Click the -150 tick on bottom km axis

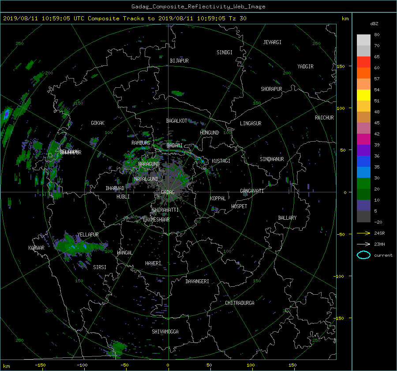(40, 365)
